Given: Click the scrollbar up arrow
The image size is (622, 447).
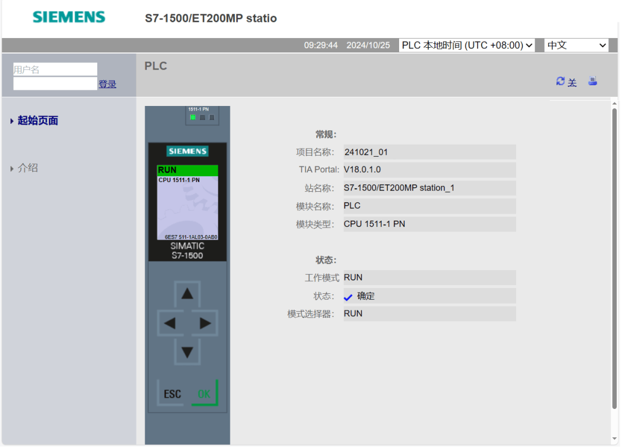Looking at the screenshot, I should tap(615, 104).
